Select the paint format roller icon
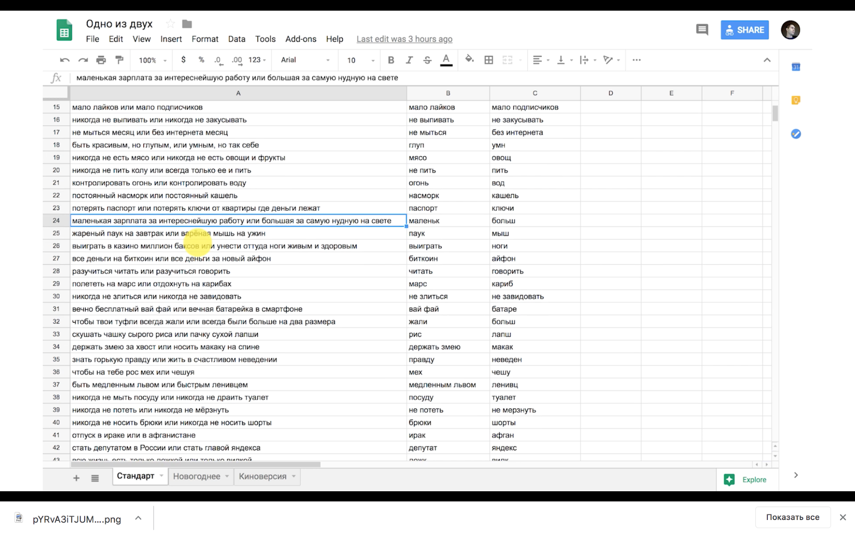The image size is (855, 534). click(119, 60)
